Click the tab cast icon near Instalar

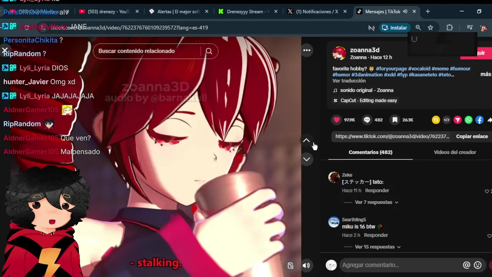[x=371, y=28]
